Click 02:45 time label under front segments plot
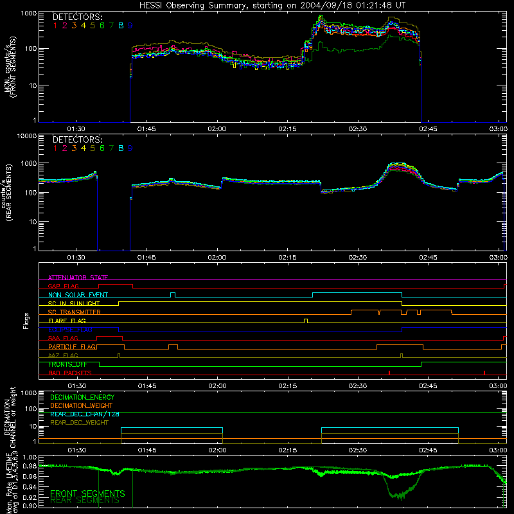 tap(428, 129)
